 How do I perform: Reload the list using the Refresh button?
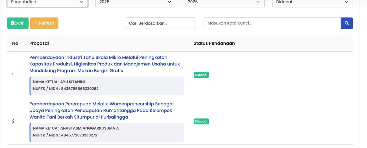click(x=44, y=23)
